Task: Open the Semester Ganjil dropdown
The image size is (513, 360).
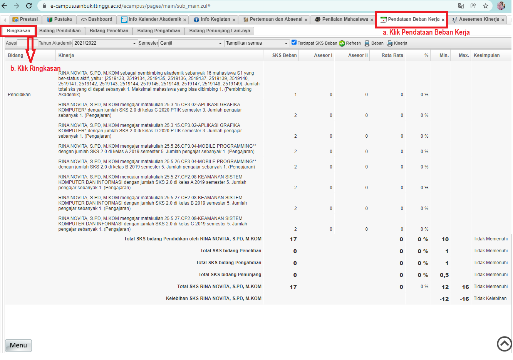Action: click(220, 43)
